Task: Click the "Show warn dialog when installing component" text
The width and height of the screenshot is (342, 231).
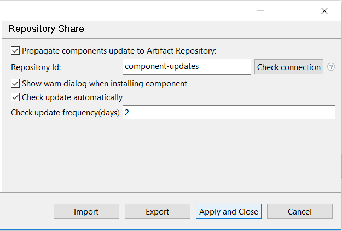Action: tap(105, 84)
